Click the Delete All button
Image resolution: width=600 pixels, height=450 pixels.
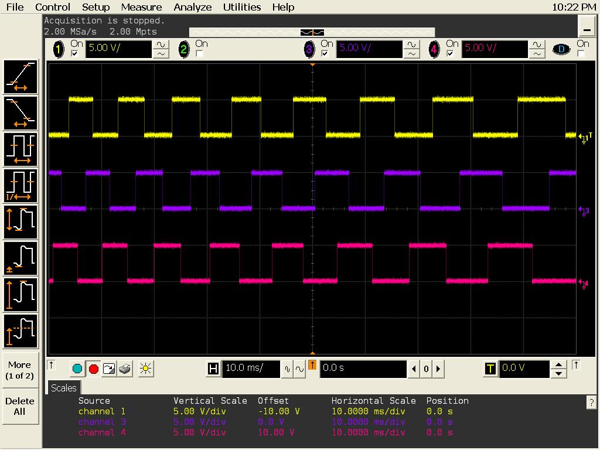coord(20,406)
